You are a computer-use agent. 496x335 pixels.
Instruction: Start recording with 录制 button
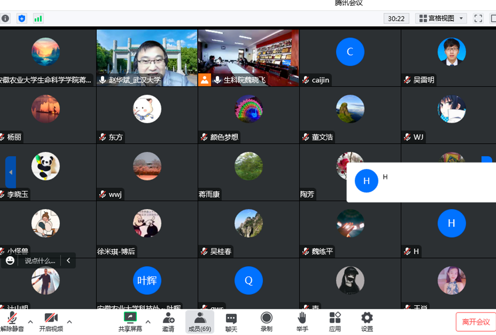point(266,322)
